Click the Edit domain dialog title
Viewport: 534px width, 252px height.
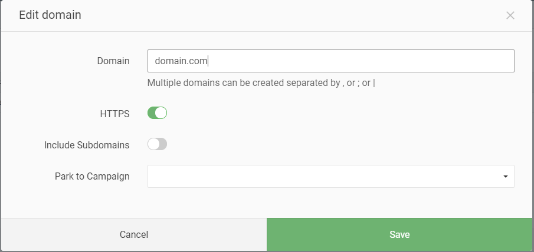[50, 15]
